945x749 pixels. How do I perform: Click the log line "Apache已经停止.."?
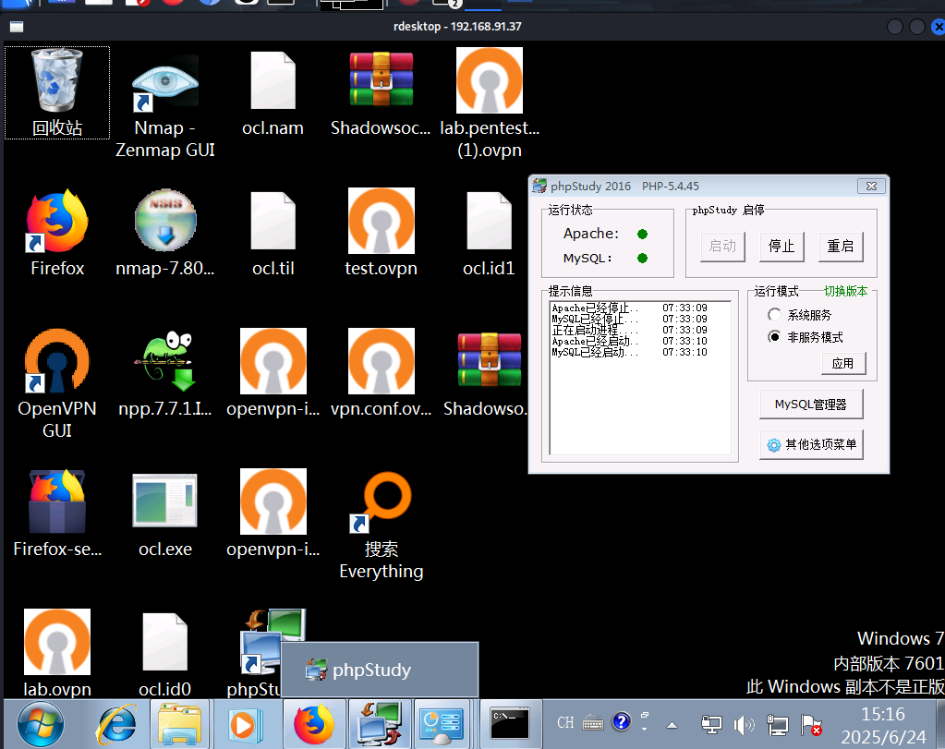[629, 308]
